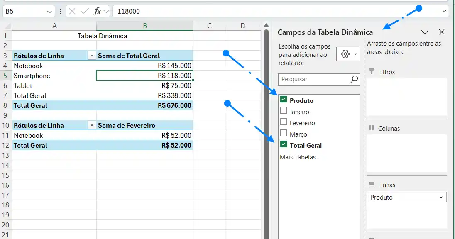This screenshot has height=239, width=455.
Task: Check the Janeiro field checkbox
Action: (283, 111)
